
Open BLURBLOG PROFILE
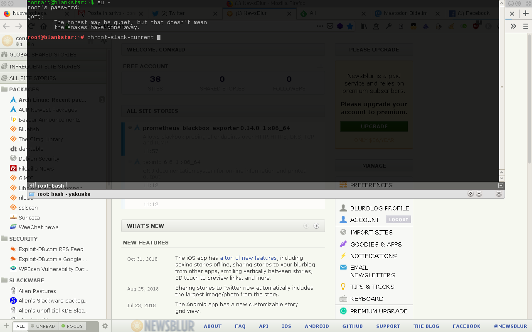(x=374, y=208)
